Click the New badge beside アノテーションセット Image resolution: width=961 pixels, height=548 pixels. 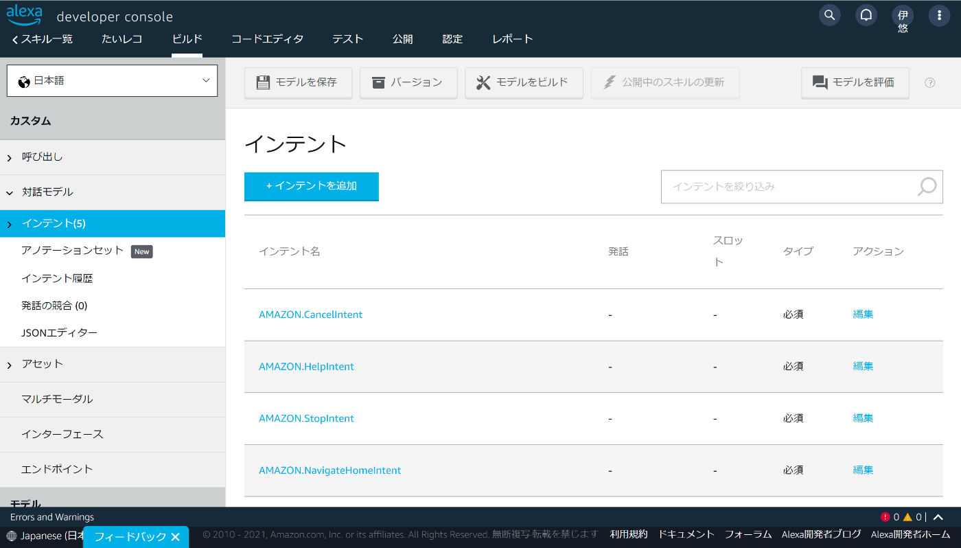(141, 252)
